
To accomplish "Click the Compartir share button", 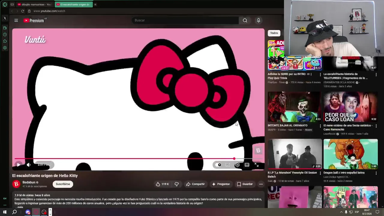I will point(195,184).
